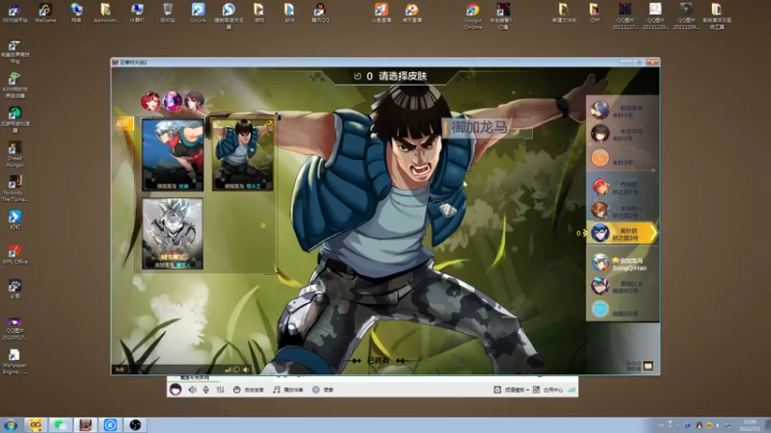Viewport: 771px width, 433px height.
Task: Expand the channel template dropdown
Action: tap(512, 390)
